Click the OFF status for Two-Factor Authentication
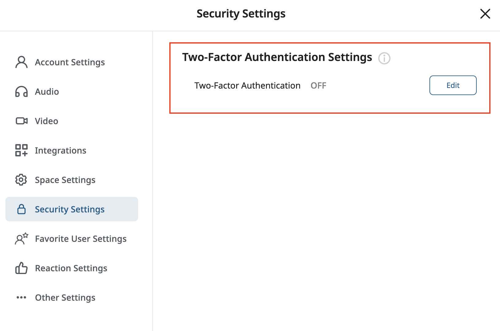500x331 pixels. click(x=318, y=86)
